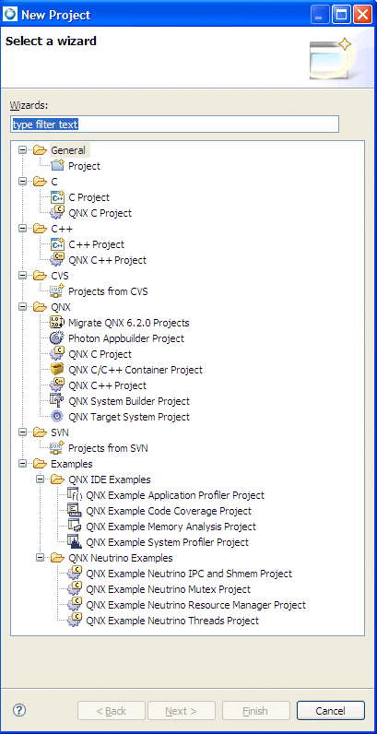Click the QNX C/C++ Container Project icon

[x=57, y=370]
